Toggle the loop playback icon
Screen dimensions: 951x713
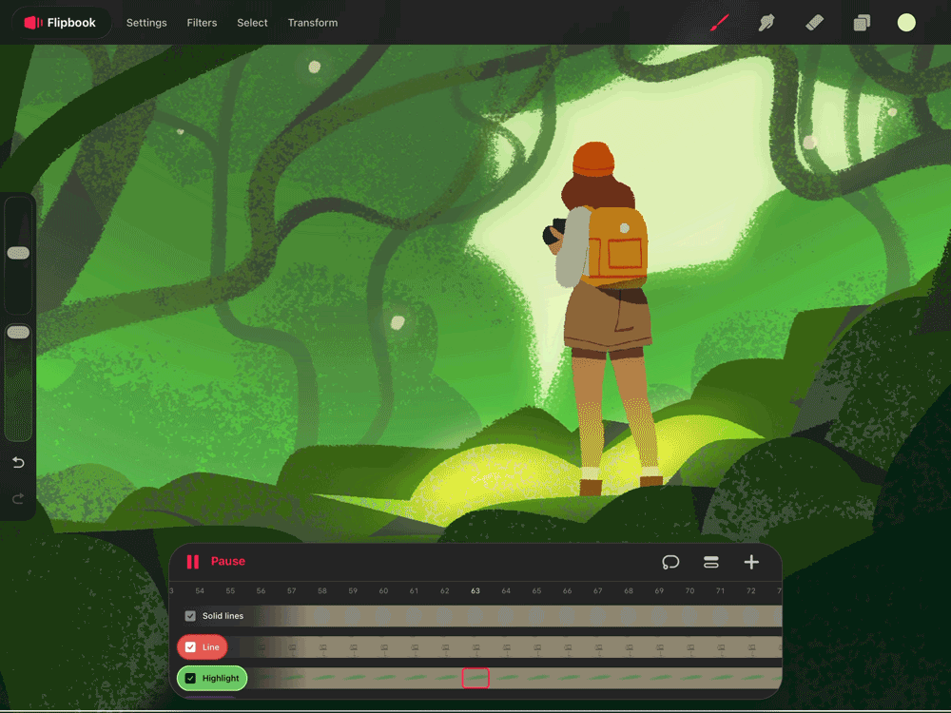[x=670, y=562]
